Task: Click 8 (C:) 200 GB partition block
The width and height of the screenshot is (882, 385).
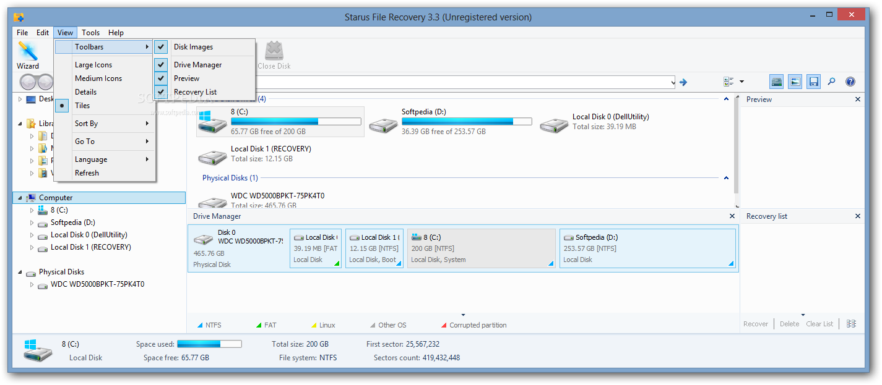Action: [482, 248]
